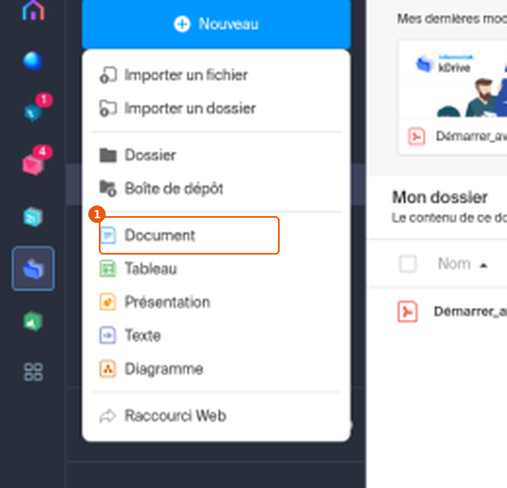This screenshot has height=488, width=507.
Task: Click the Démarrer name under recent thumbnail
Action: pos(472,136)
